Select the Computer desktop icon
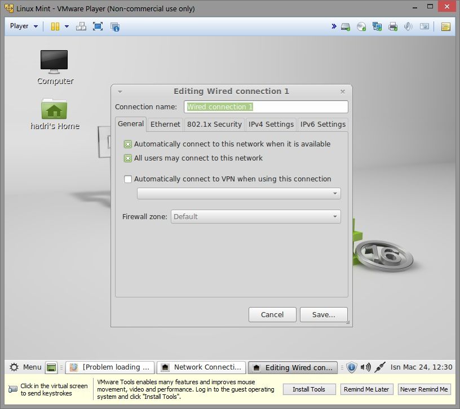 tap(55, 67)
